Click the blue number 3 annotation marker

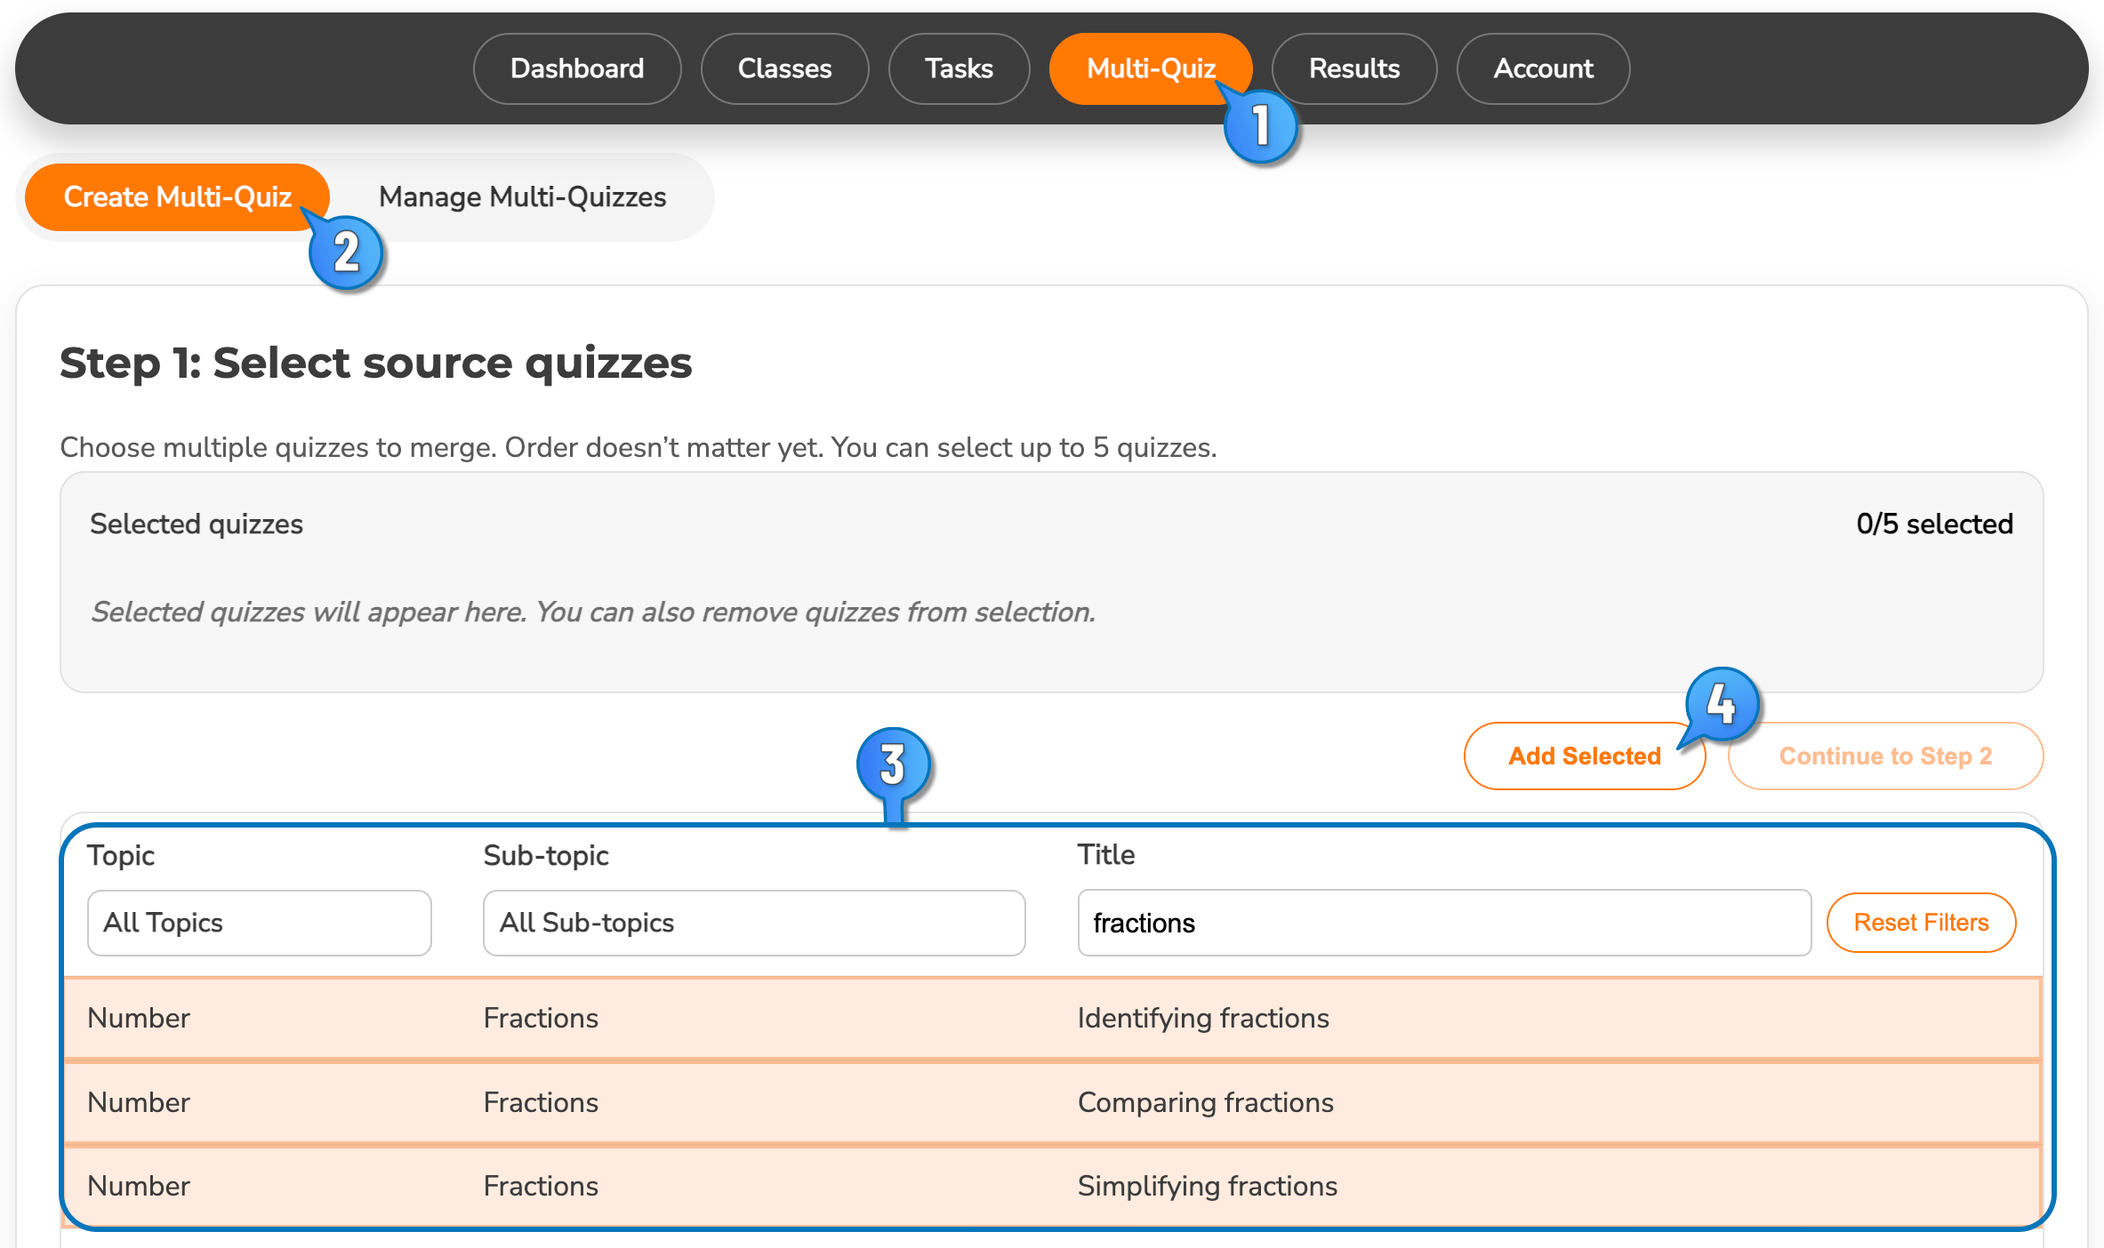point(893,764)
